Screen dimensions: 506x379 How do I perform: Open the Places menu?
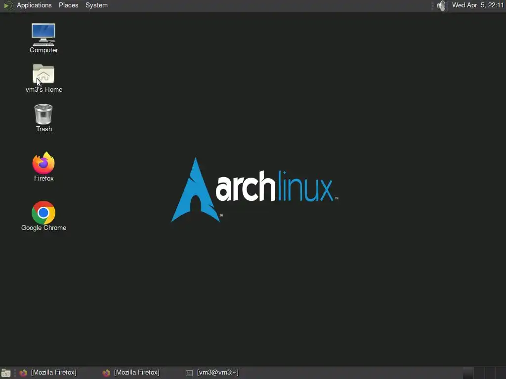[68, 5]
